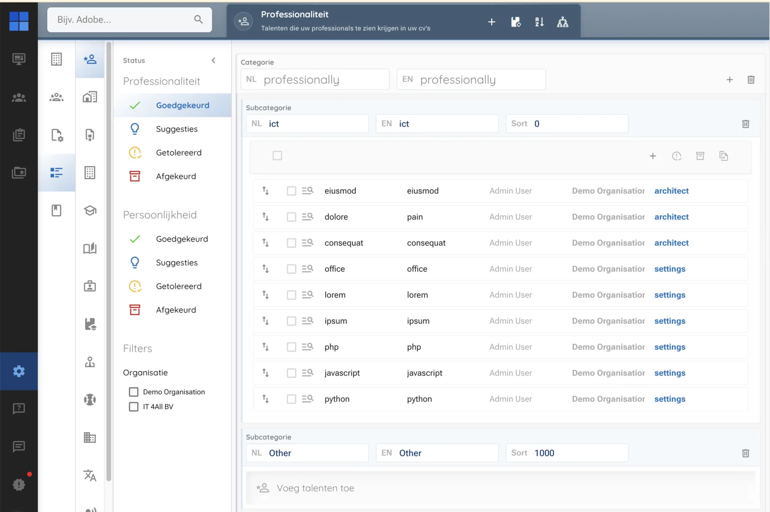Click the copy icon in table header
This screenshot has width=770, height=512.
click(x=724, y=156)
